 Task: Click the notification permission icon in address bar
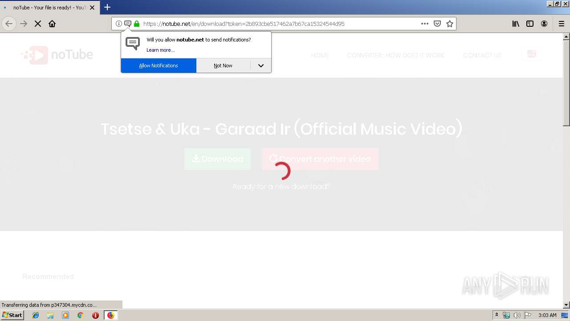pyautogui.click(x=128, y=24)
